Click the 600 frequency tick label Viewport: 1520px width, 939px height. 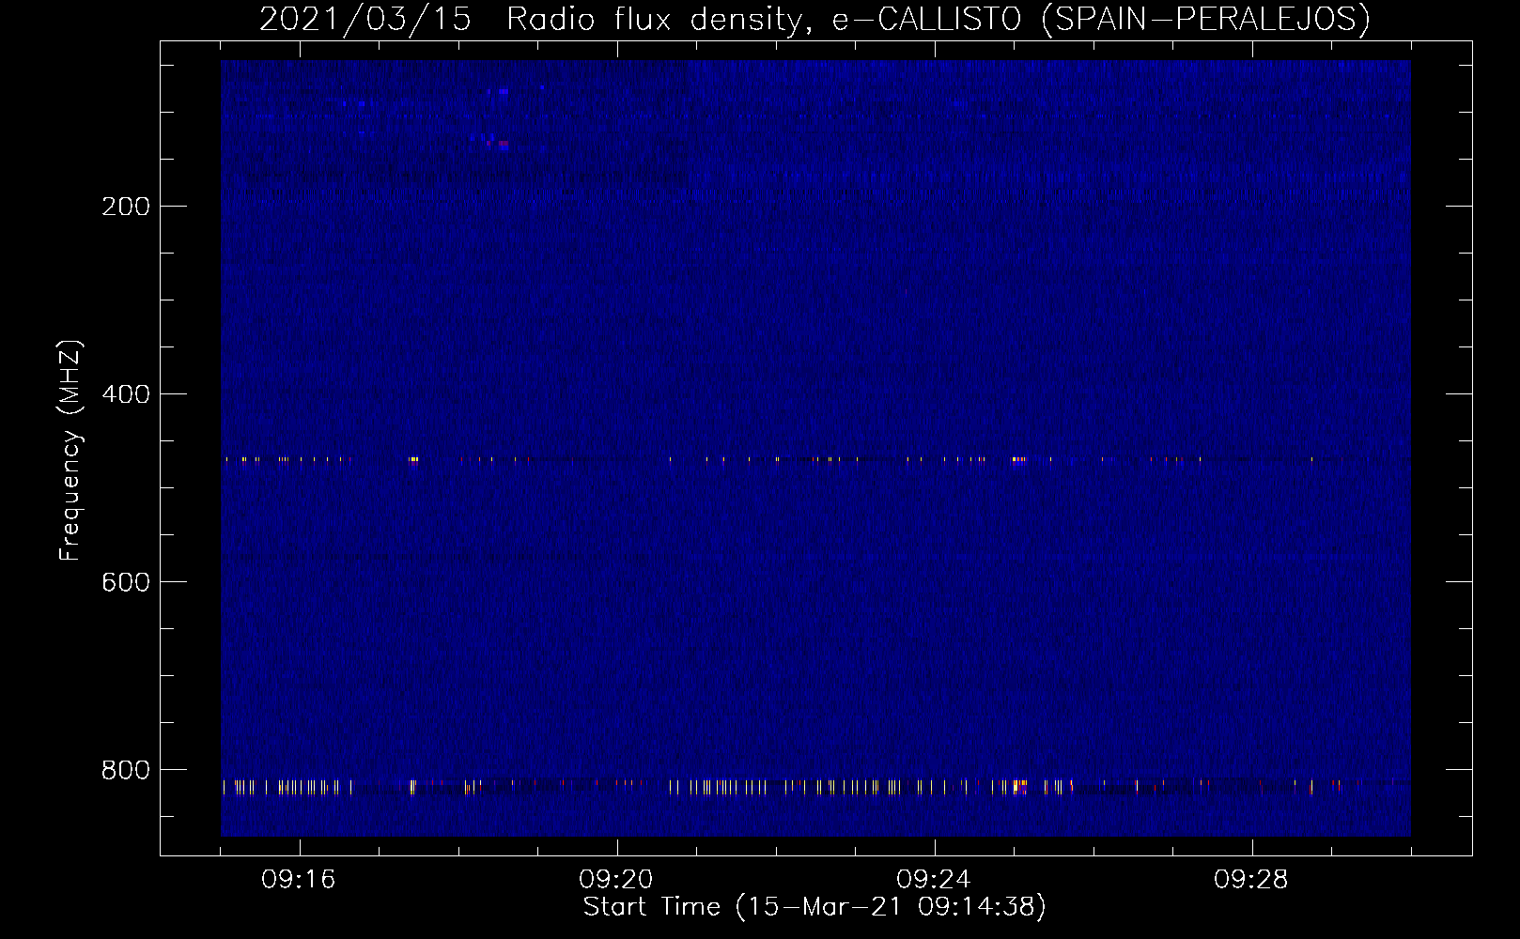pos(126,582)
